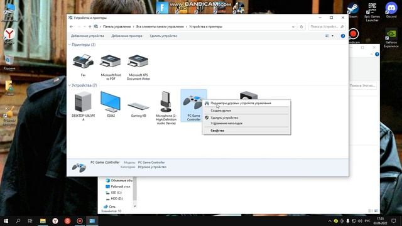Click Add a device toolbar button

click(87, 36)
